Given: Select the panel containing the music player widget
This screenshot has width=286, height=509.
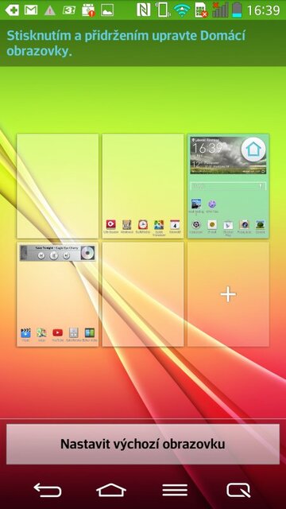Looking at the screenshot, I should [58, 294].
